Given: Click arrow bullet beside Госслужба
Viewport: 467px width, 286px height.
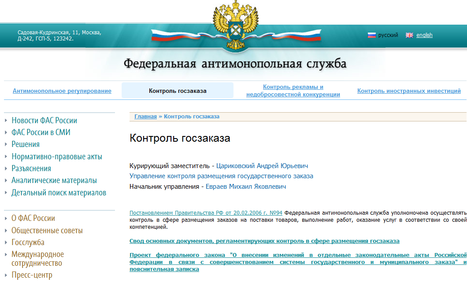Looking at the screenshot, I should click(x=6, y=242).
